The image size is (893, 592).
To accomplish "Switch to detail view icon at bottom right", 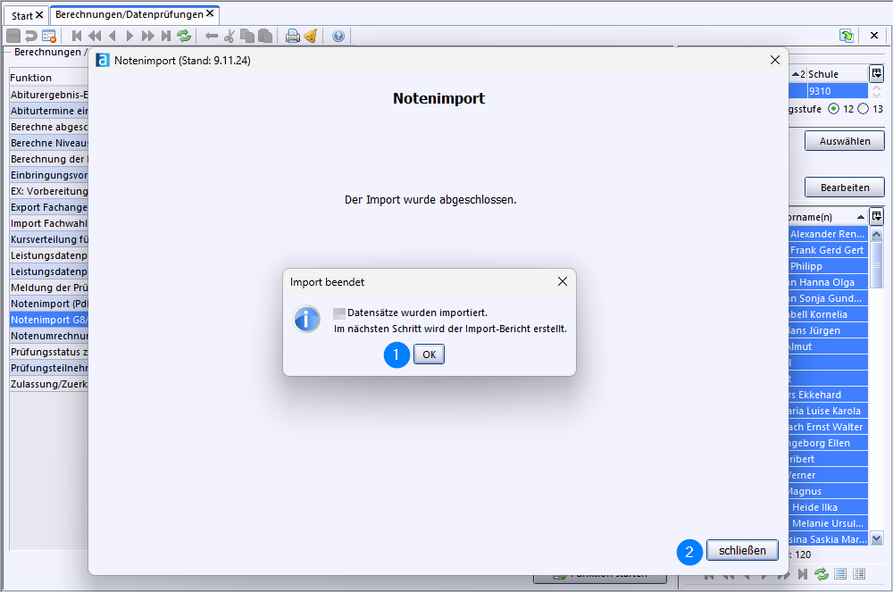I will point(859,574).
